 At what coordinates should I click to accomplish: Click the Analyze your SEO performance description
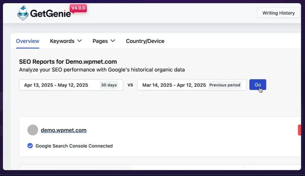pos(102,70)
